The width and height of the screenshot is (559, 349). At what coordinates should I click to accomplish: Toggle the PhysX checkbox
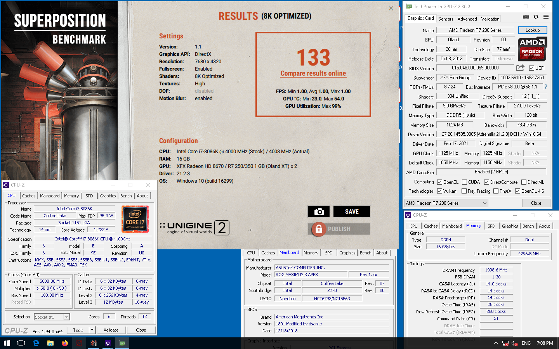496,191
